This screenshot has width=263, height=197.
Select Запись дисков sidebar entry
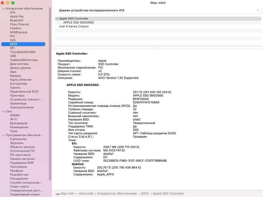[x=21, y=68]
